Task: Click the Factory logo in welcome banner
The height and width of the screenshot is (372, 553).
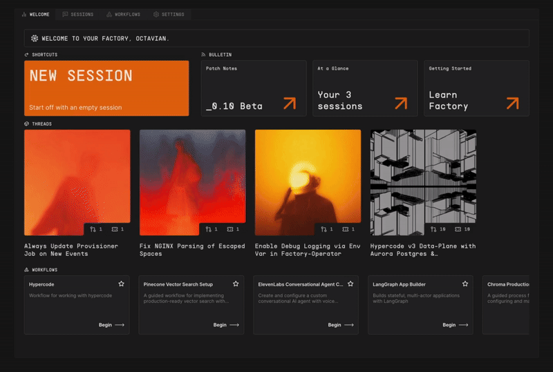Action: (x=35, y=39)
